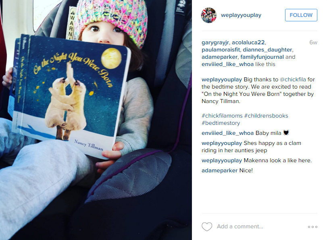Open the #childrensbooks hashtag

click(266, 116)
